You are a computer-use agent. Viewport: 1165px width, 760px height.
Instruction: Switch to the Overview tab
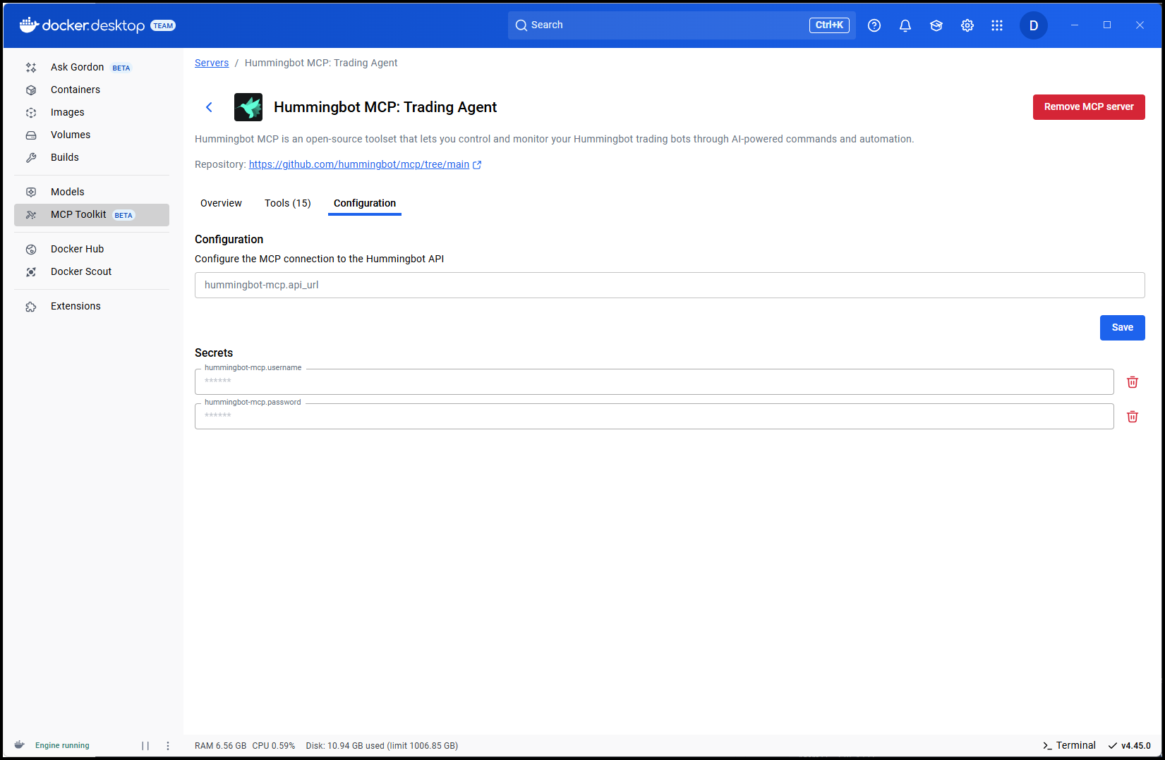[x=221, y=203]
